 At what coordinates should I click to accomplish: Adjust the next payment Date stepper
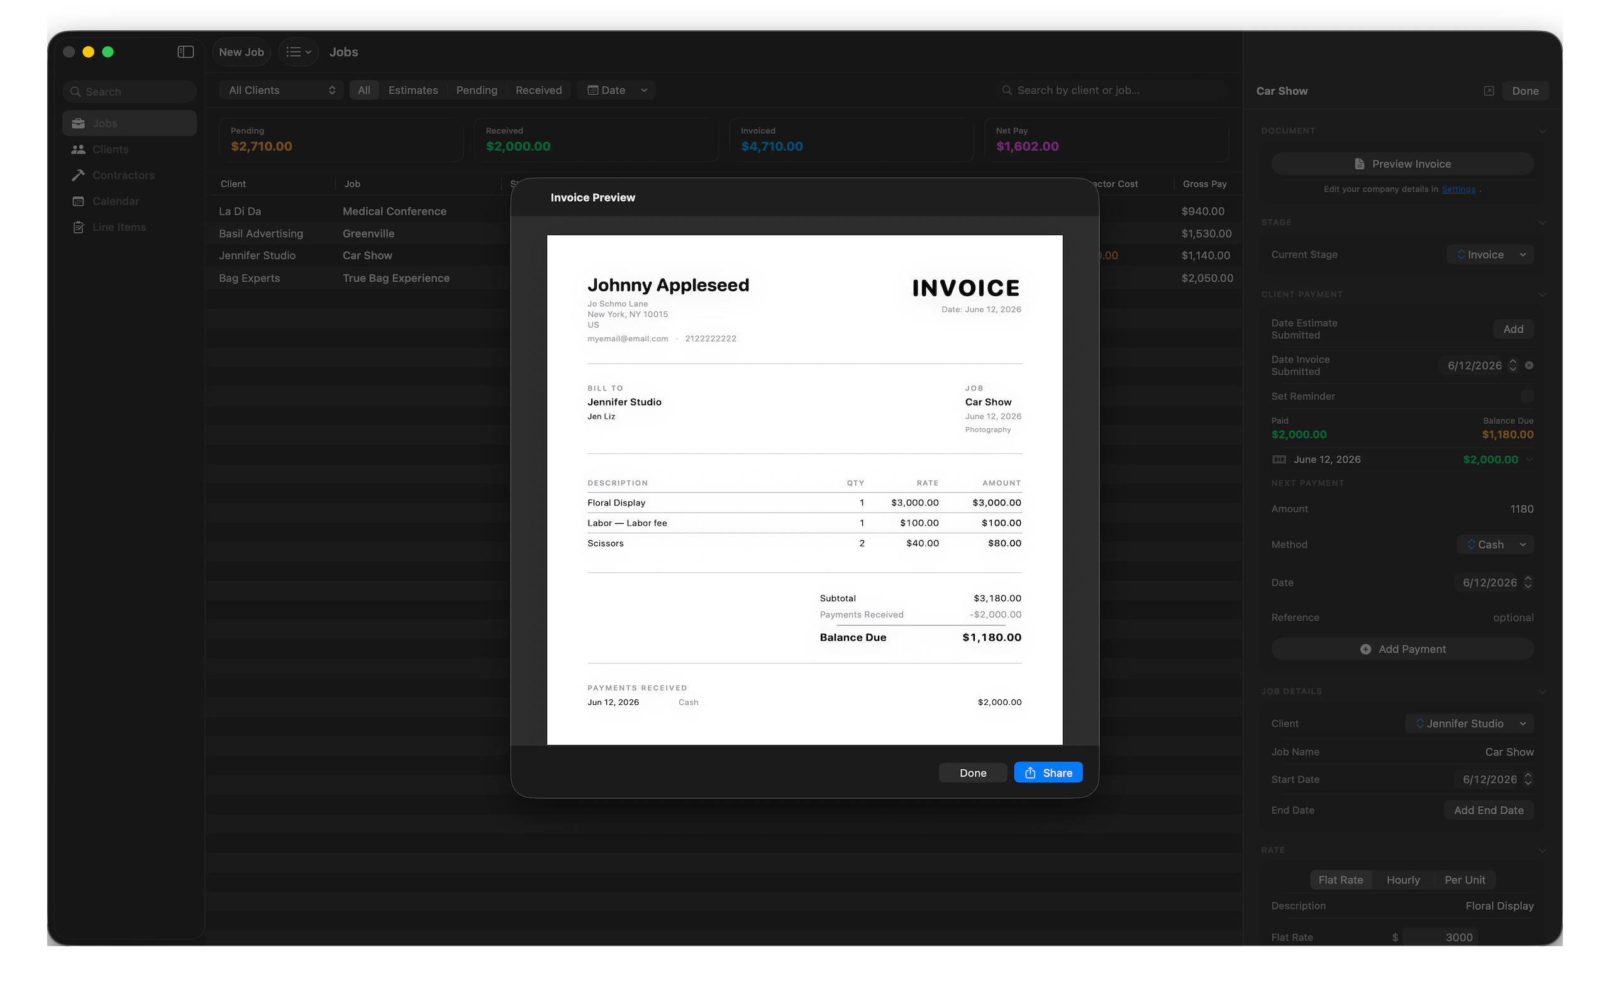pos(1528,582)
